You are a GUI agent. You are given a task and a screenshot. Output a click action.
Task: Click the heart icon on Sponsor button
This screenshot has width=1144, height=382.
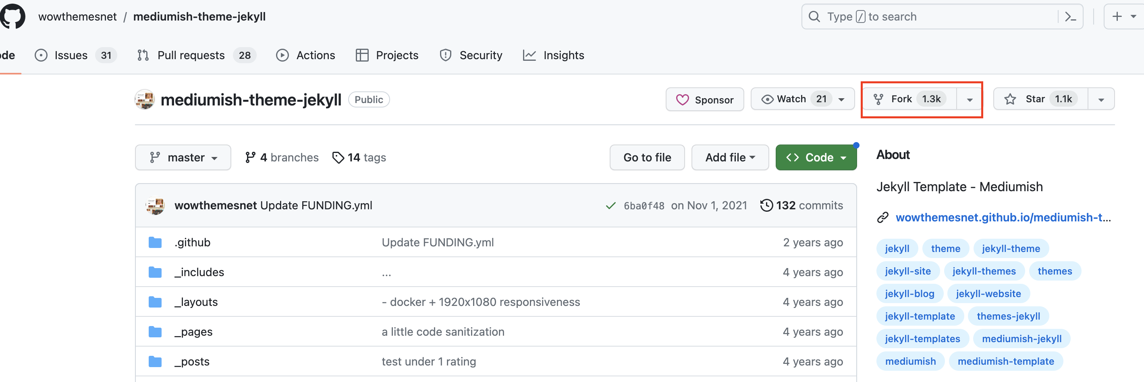point(682,100)
